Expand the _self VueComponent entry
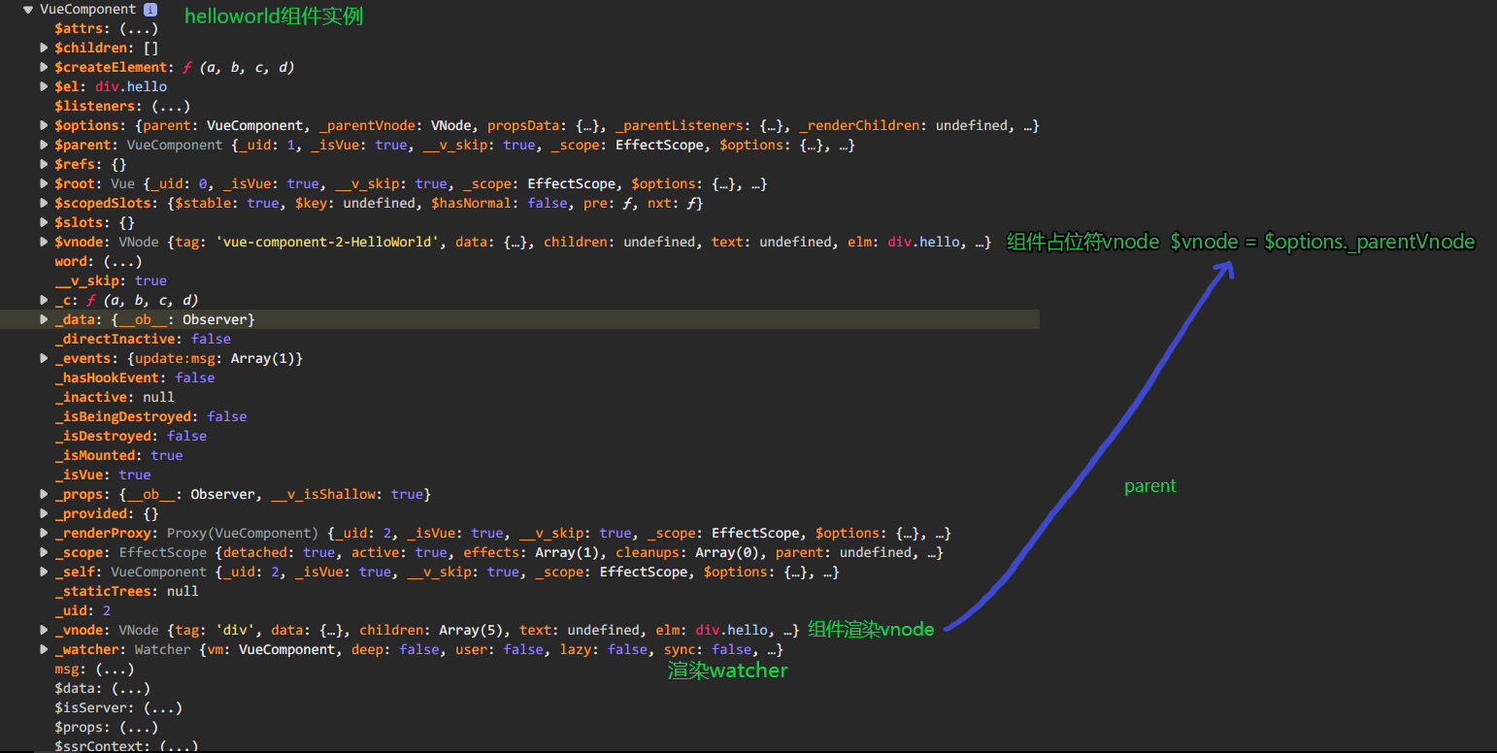Screen dimensions: 1497x753 click(44, 572)
